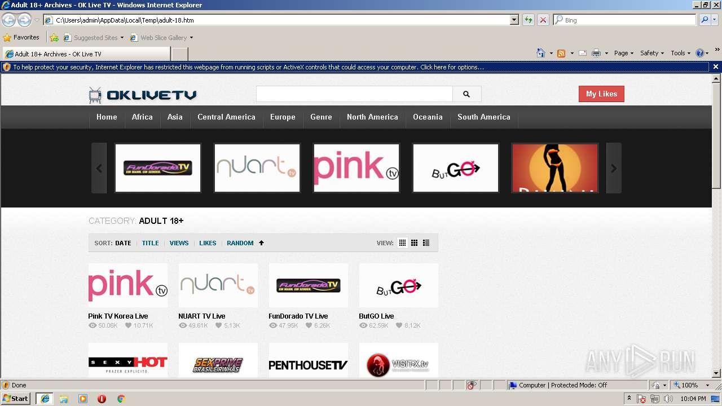Open the Tools menu dropdown
The image size is (722, 406).
(680, 53)
